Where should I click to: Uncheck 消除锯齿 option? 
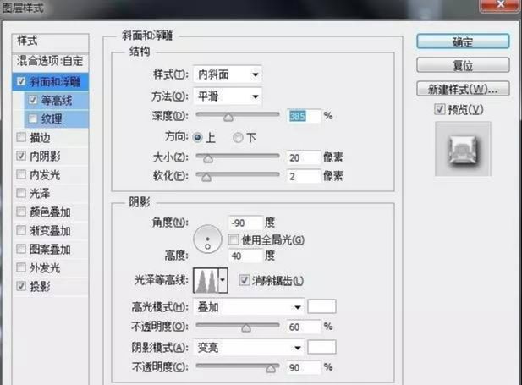click(x=244, y=280)
